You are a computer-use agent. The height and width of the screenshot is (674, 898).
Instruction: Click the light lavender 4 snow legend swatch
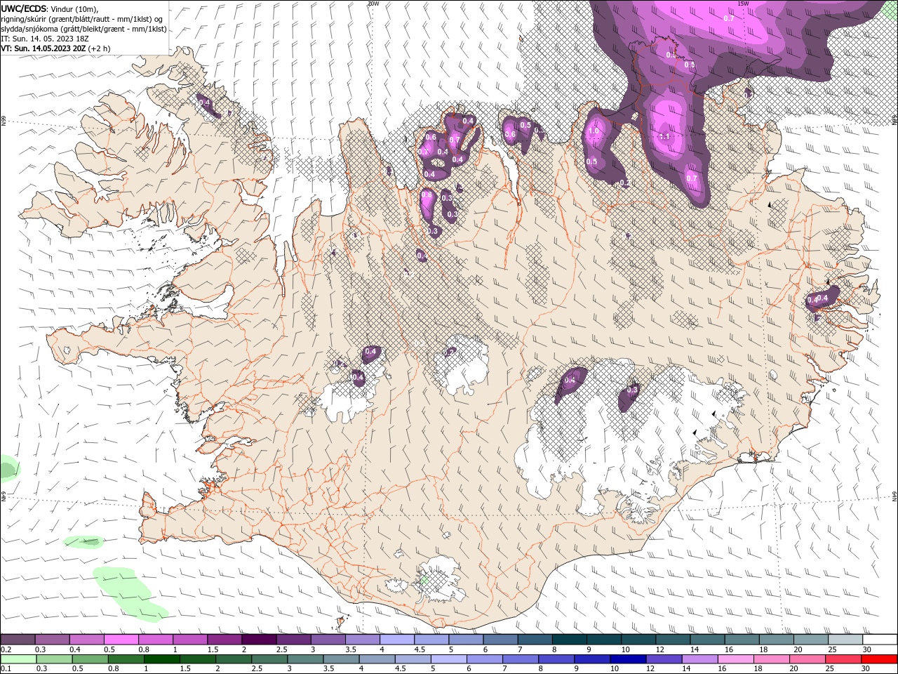[396, 639]
